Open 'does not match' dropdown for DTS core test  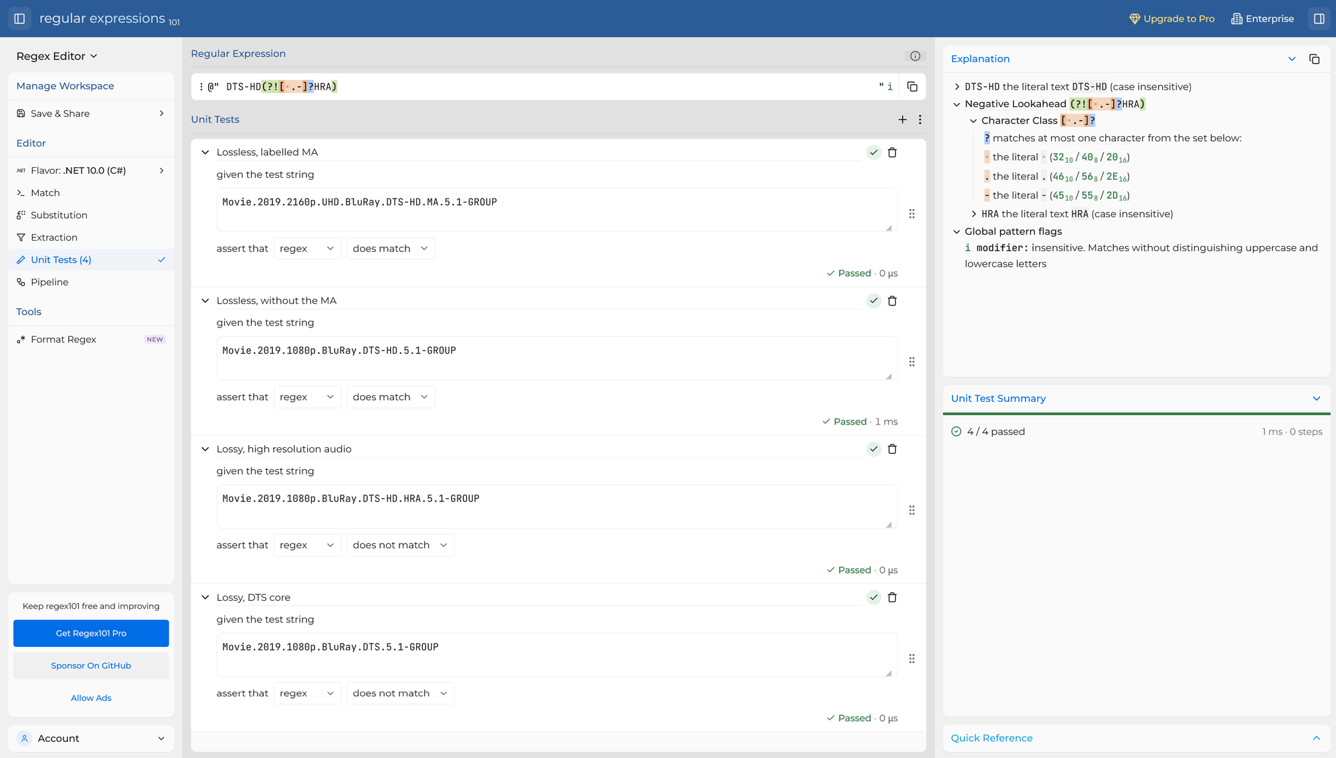[x=400, y=694]
